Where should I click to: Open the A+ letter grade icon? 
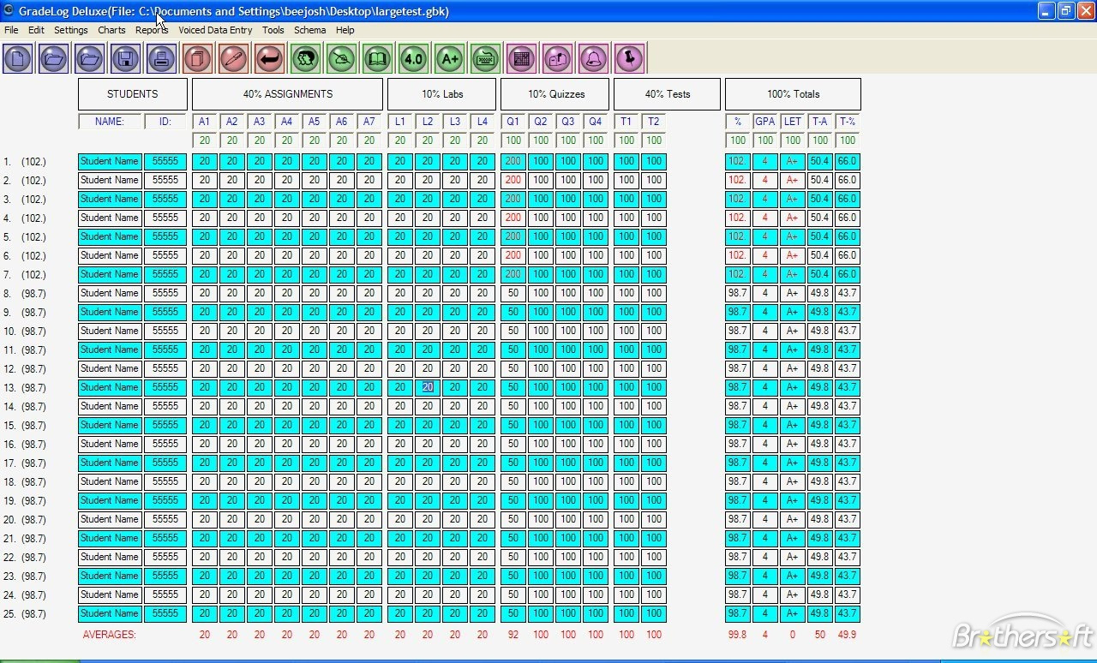tap(449, 58)
